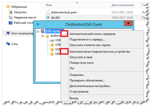Collapse the distkontrol server tree node
153x108 pixels.
coord(43,36)
